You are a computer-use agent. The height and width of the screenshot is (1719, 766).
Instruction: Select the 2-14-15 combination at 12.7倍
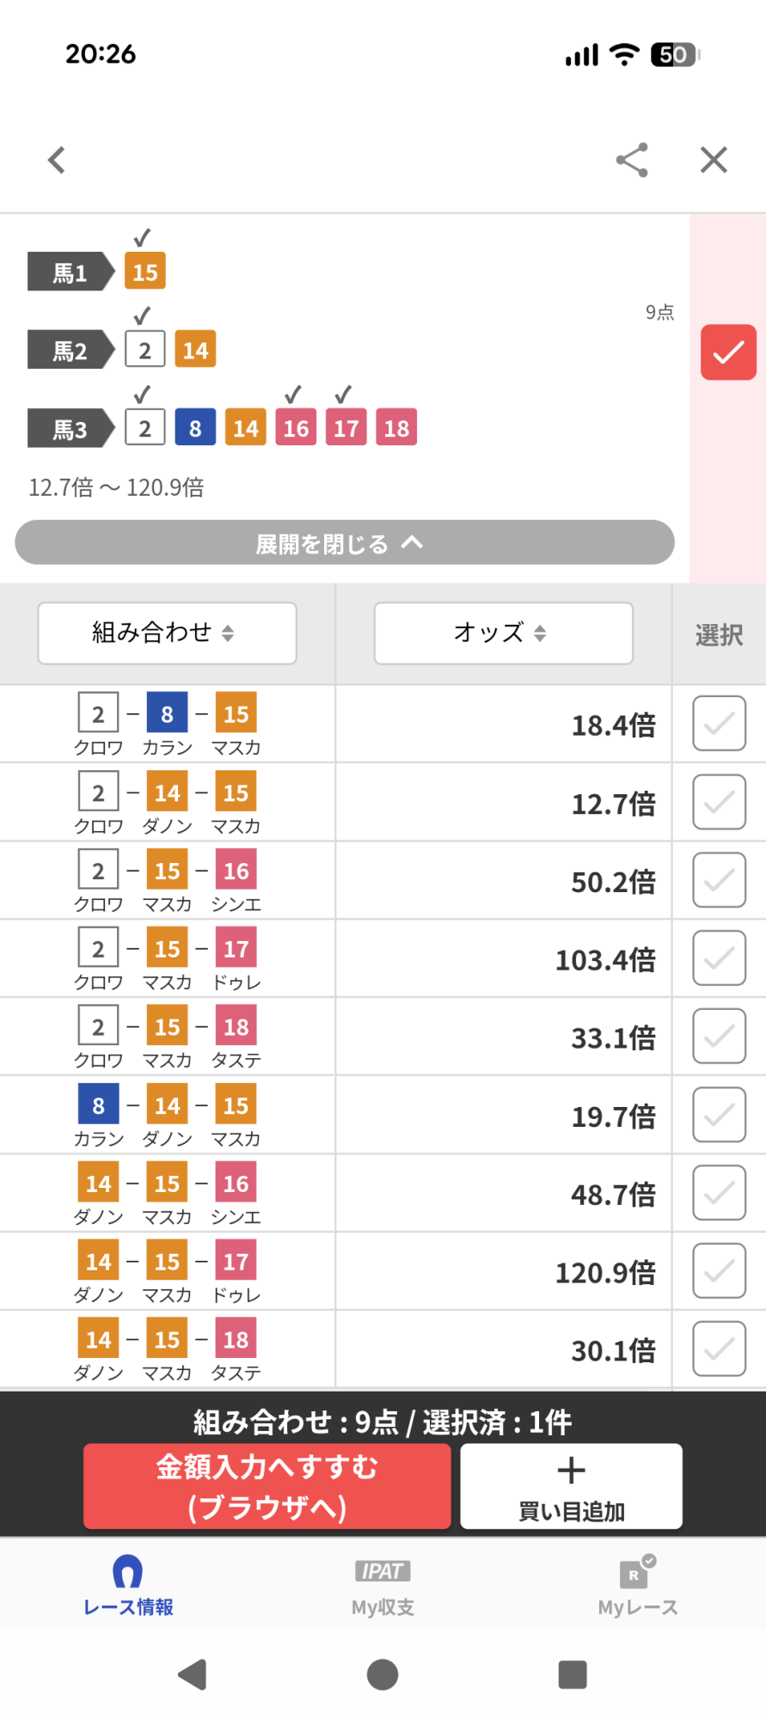[x=719, y=802]
